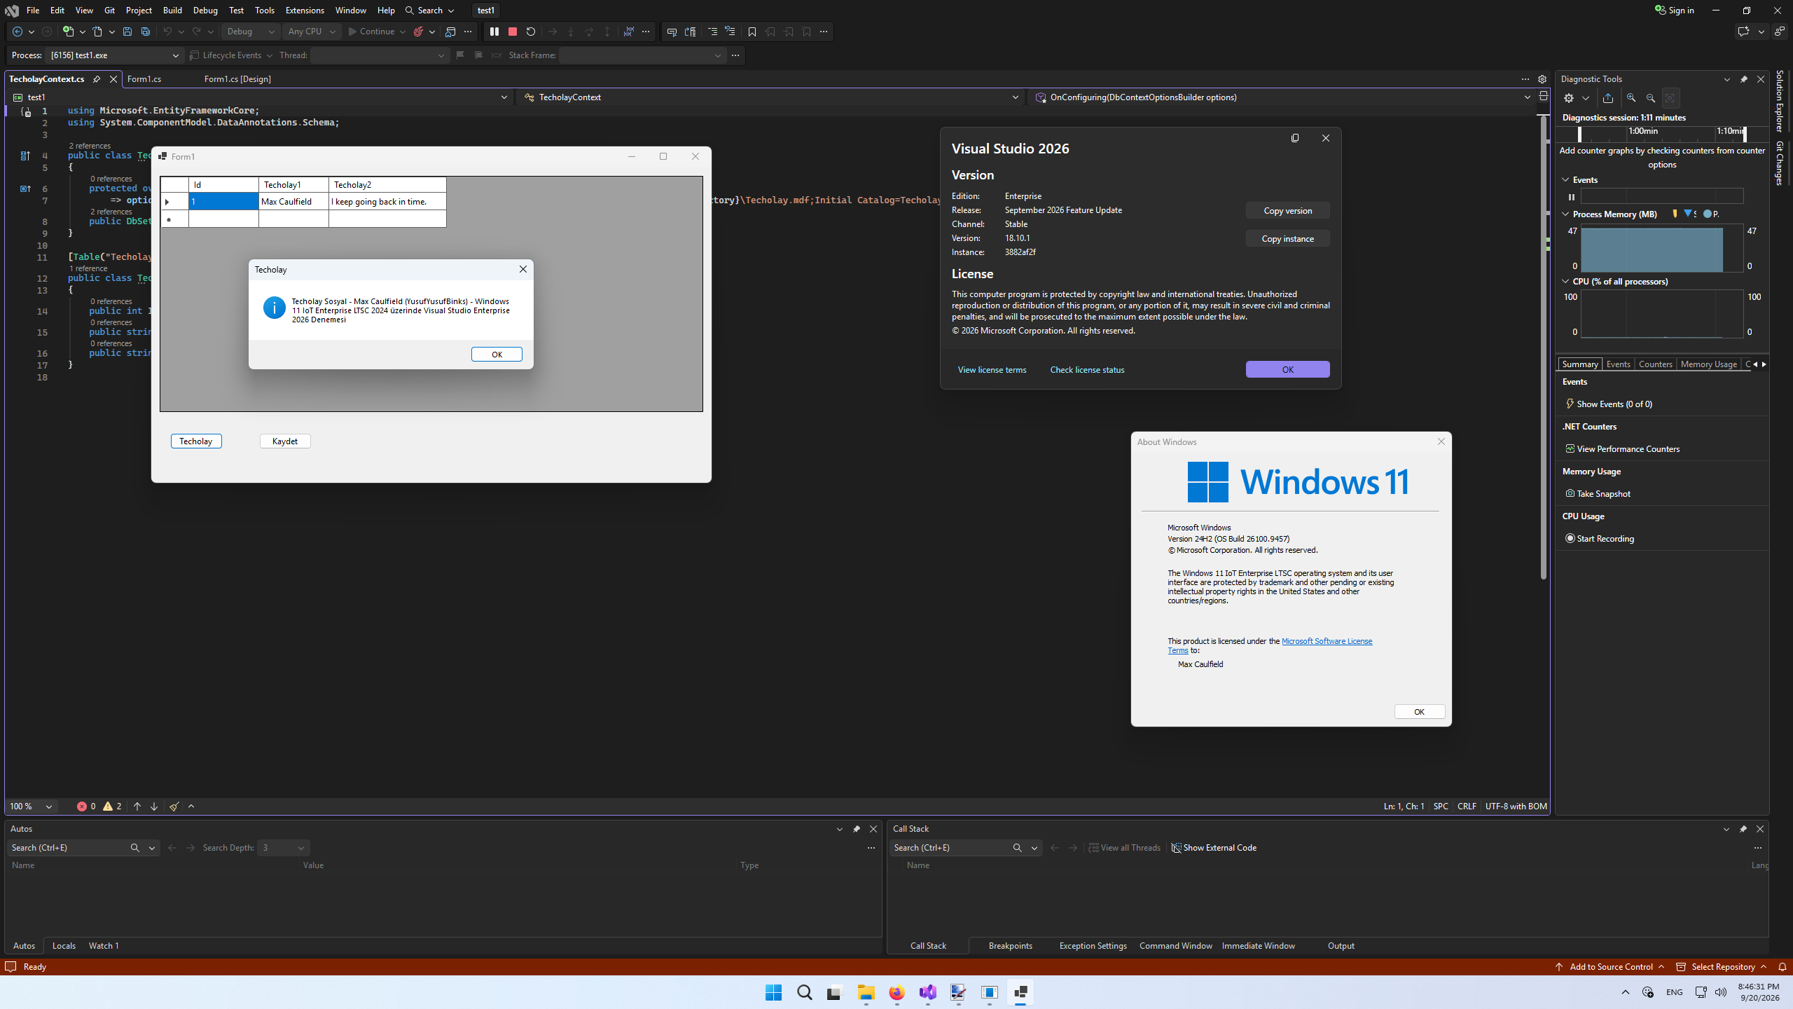Click Copy instance button
This screenshot has height=1009, width=1793.
(1287, 239)
